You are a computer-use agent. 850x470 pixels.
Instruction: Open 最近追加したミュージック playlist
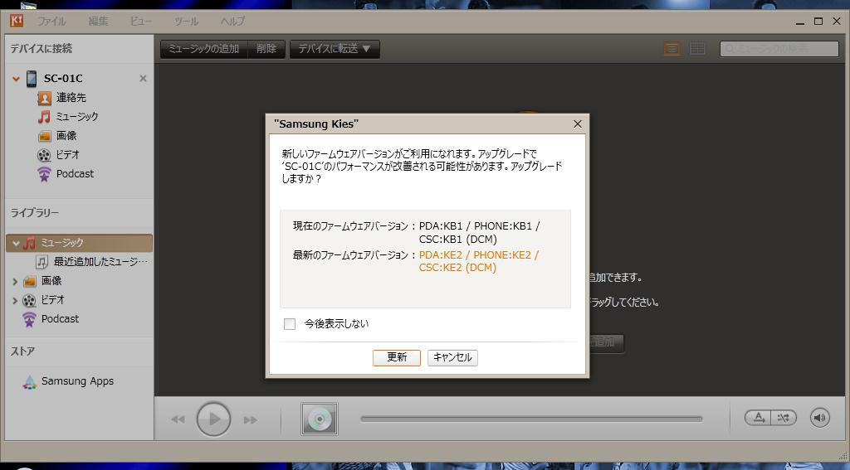point(100,262)
